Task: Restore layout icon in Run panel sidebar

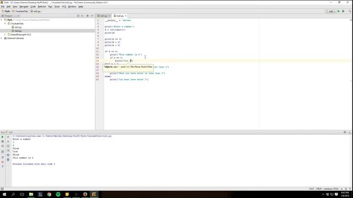Action: pyautogui.click(x=2, y=152)
